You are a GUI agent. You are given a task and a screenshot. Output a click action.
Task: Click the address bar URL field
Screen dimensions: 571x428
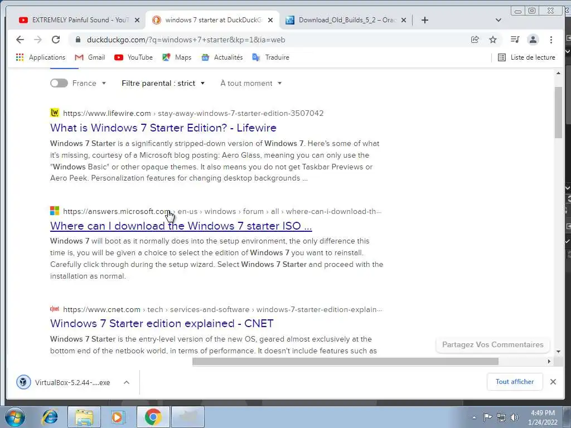pos(186,40)
